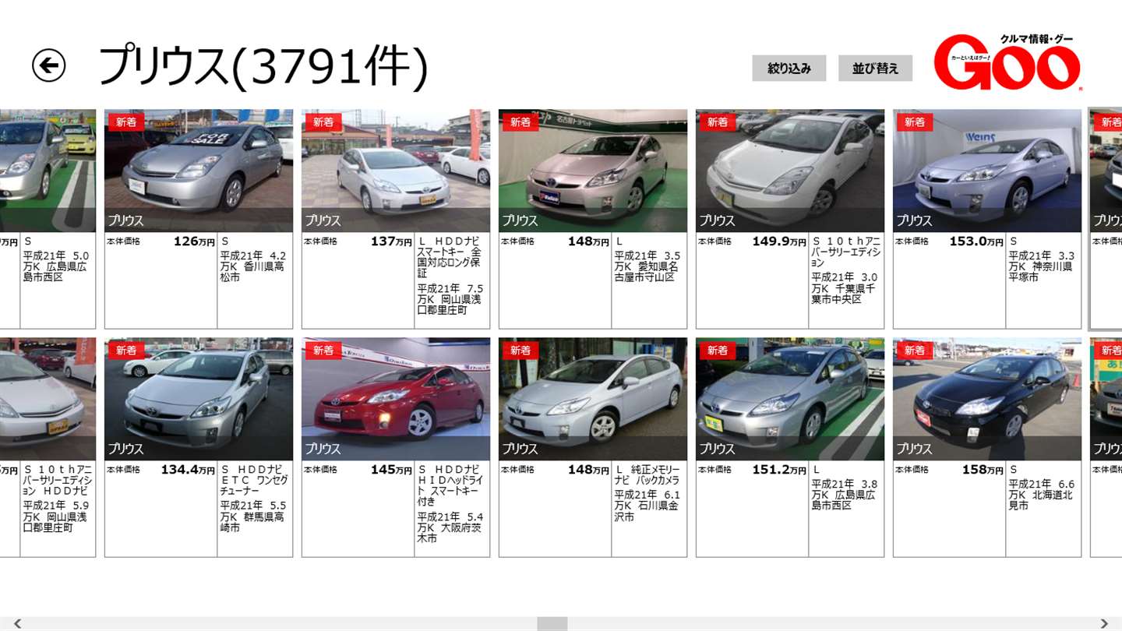Click the 新着 badge on the 151.2万円 car

pos(718,351)
